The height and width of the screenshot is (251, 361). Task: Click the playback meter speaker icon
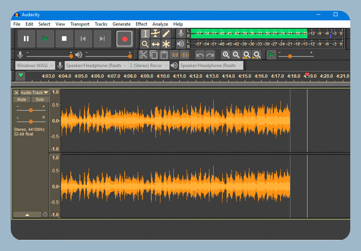pos(181,44)
